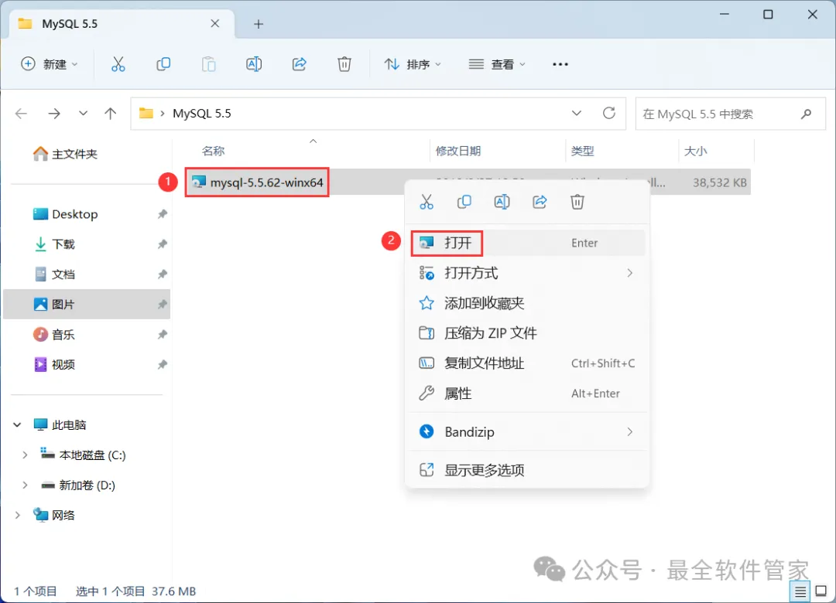Open the 新建 dropdown
This screenshot has width=836, height=603.
pos(49,64)
